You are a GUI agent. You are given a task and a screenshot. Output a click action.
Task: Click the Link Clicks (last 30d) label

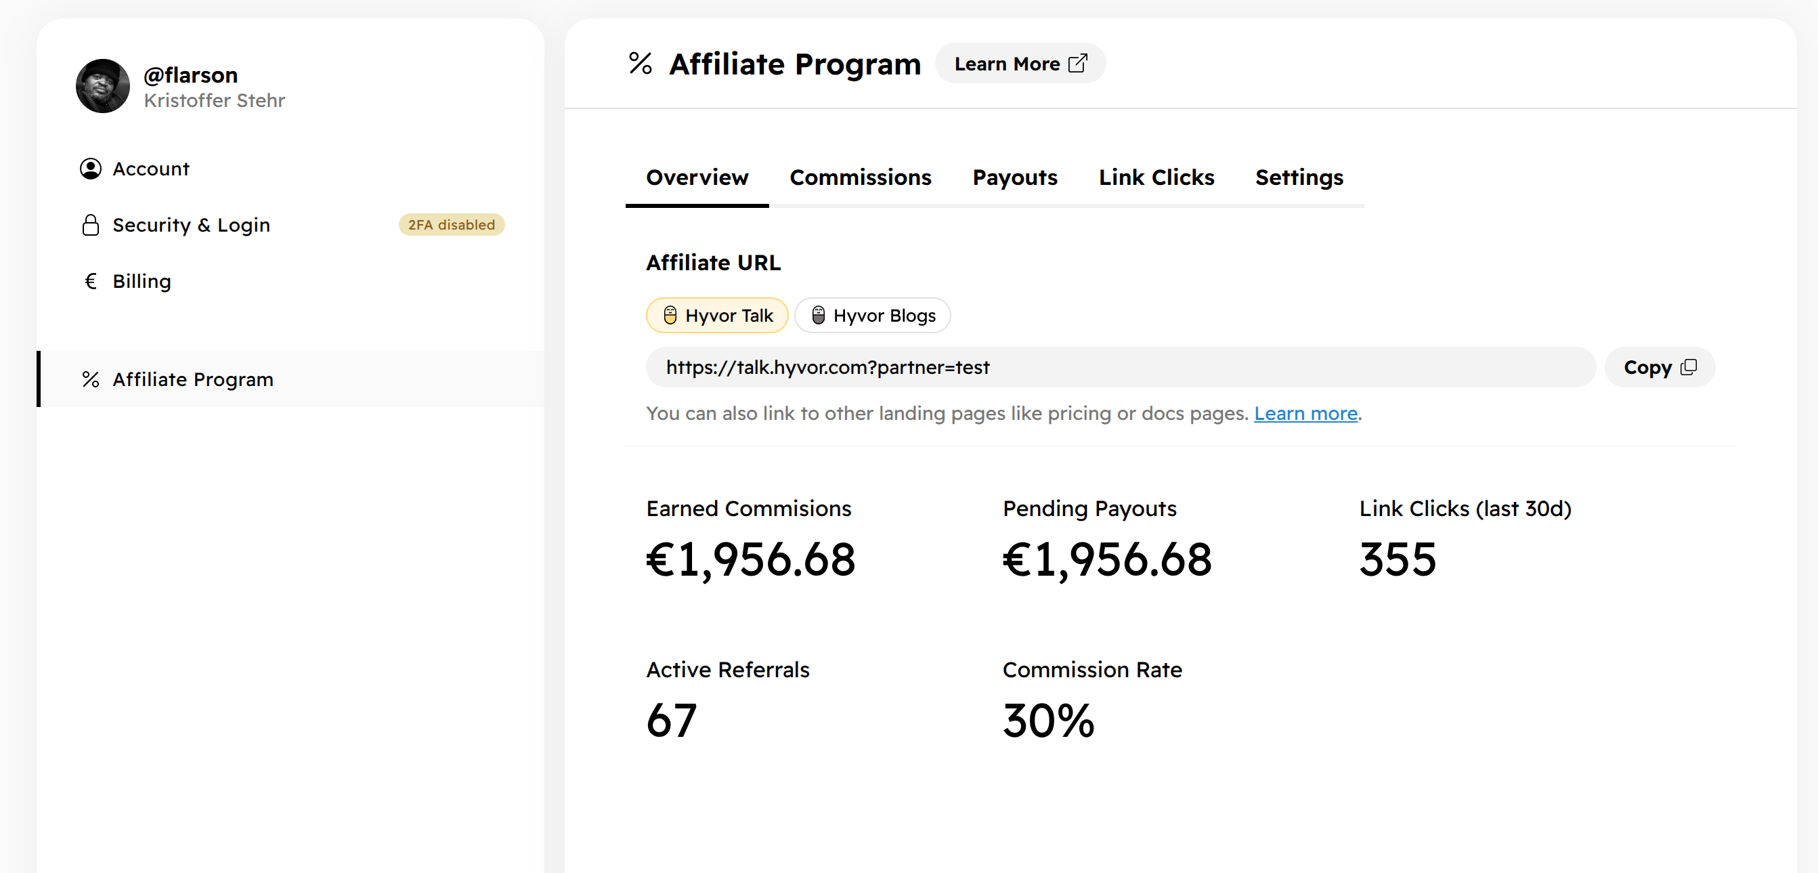click(1465, 509)
